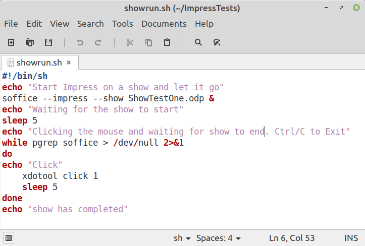Click the Ln 6, Col 53 indicator
Screen dimensions: 365x246
point(292,238)
